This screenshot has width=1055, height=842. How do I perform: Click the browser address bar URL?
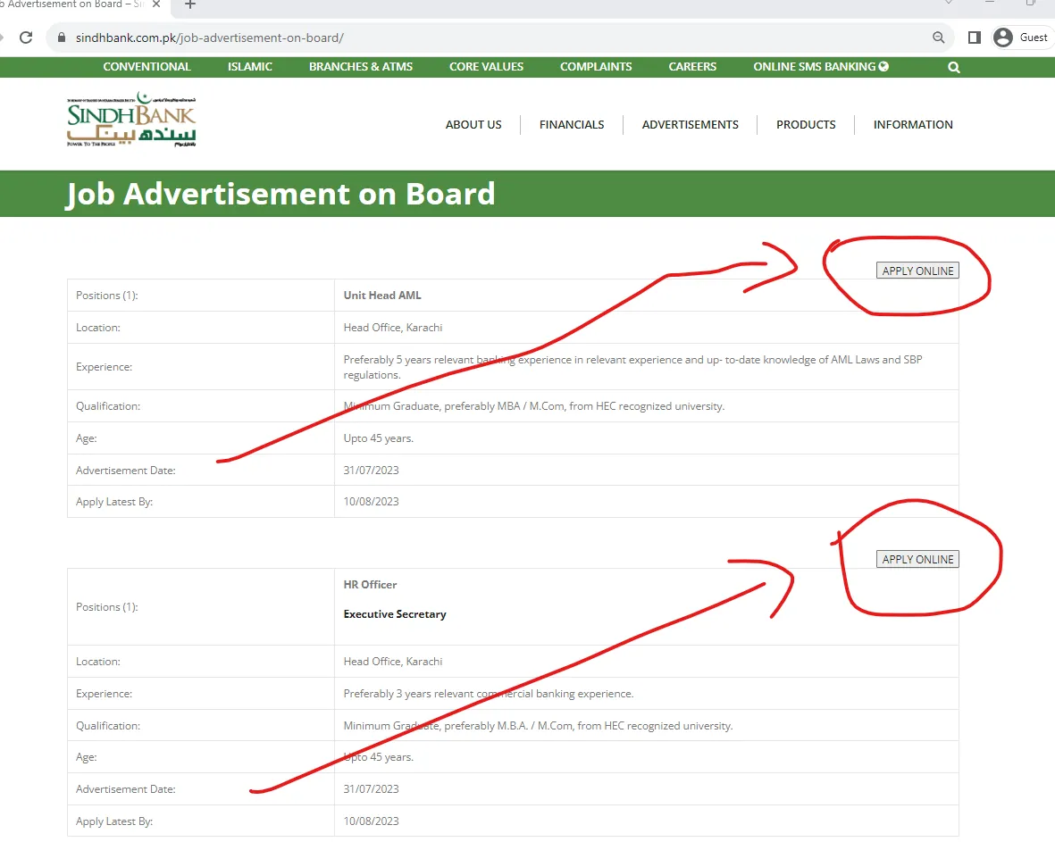(x=209, y=38)
